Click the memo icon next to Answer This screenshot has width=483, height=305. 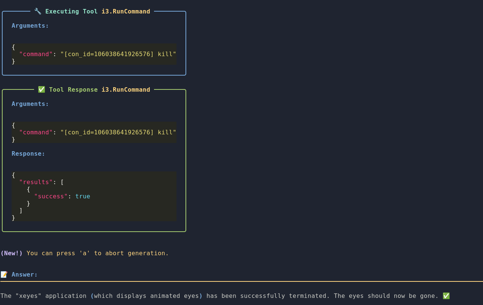(4, 274)
